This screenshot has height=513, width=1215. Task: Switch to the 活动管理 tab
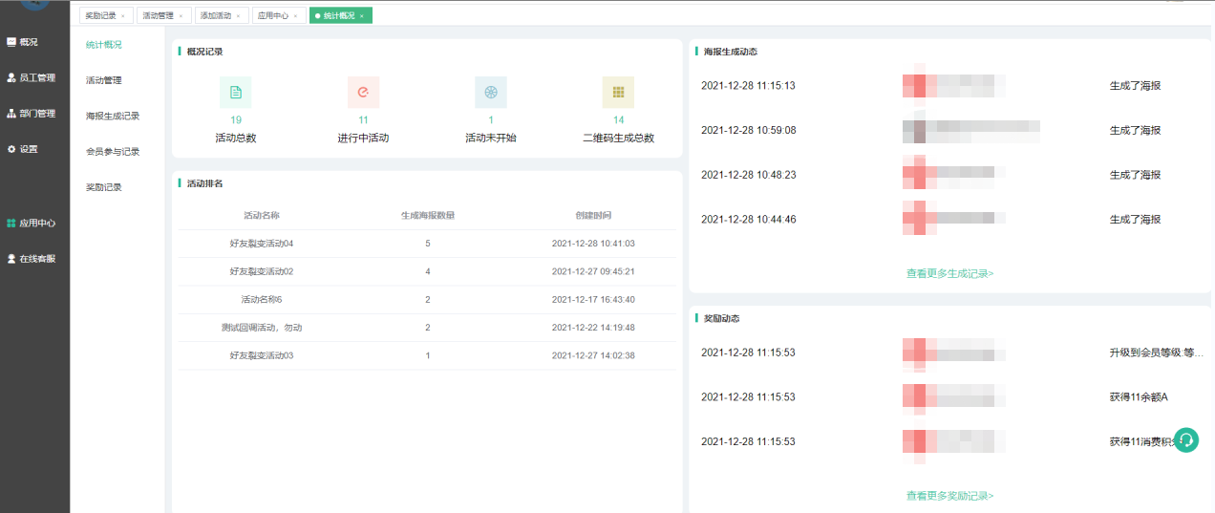157,15
